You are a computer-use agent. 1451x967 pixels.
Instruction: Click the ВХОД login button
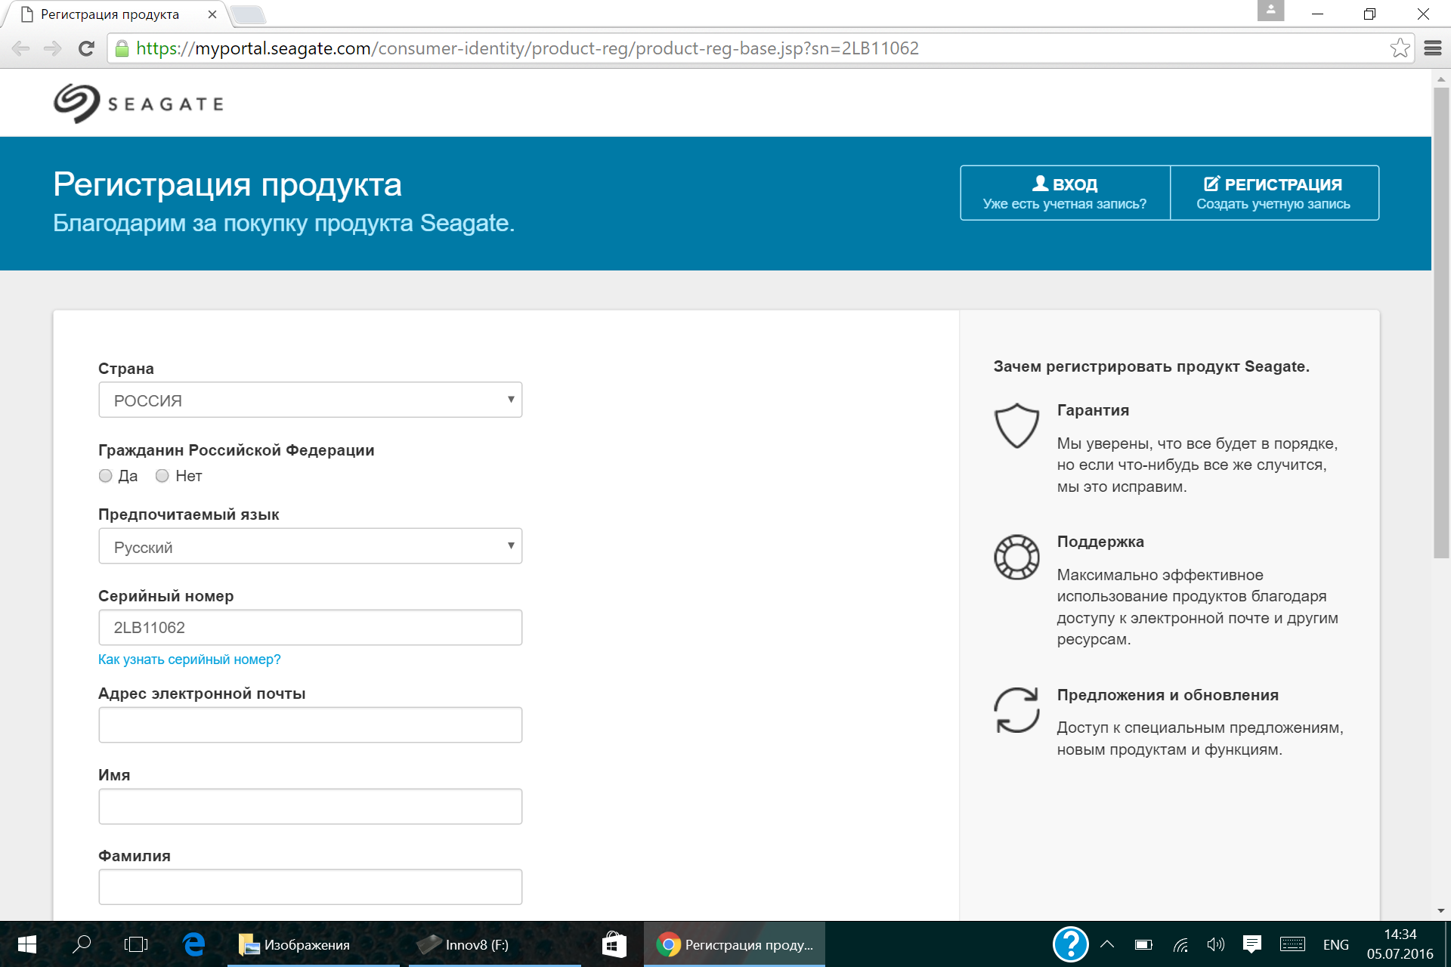(x=1065, y=193)
